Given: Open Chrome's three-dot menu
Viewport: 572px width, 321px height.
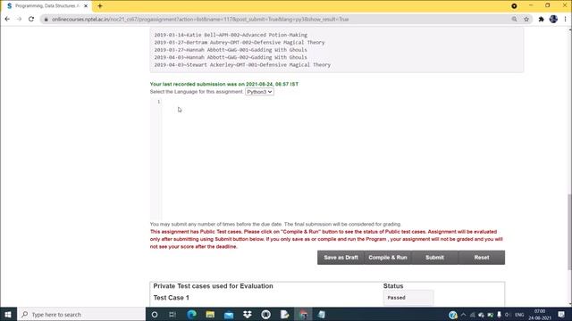Looking at the screenshot, I should [x=565, y=20].
